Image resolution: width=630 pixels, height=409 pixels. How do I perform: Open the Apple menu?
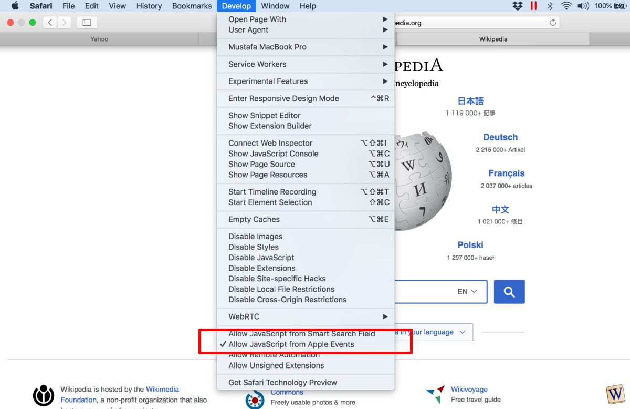point(15,6)
